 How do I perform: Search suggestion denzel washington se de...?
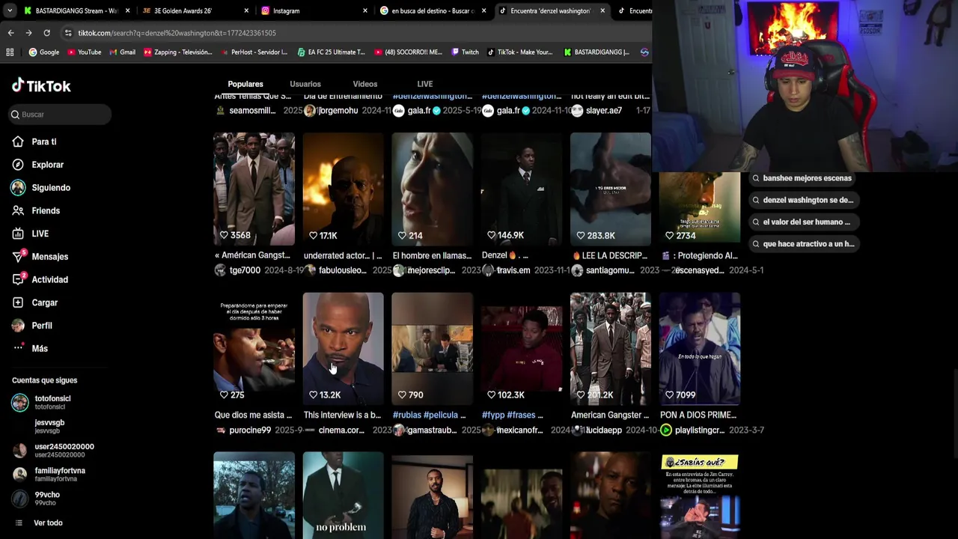[804, 200]
